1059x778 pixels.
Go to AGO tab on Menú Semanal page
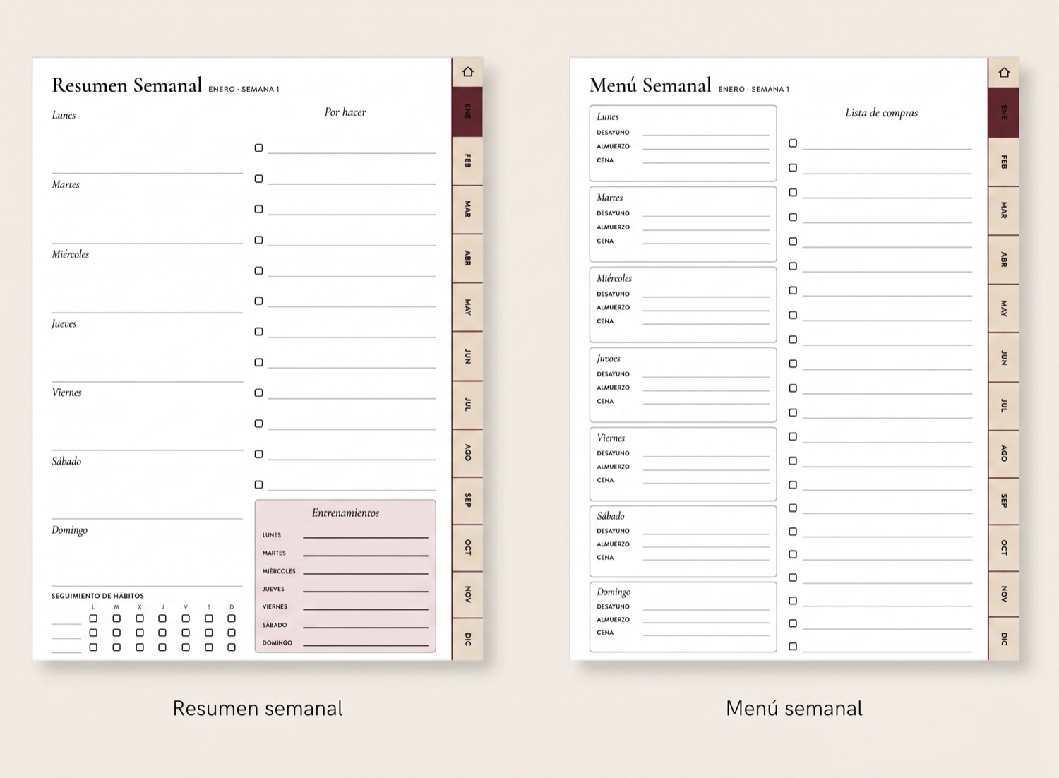(1004, 454)
